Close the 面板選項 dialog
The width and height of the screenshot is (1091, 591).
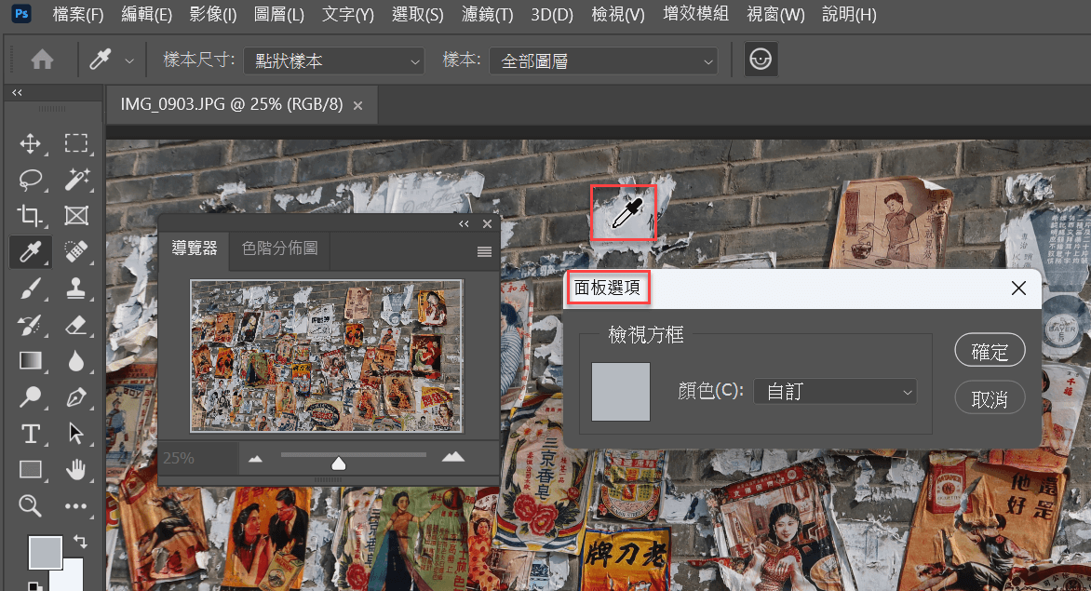pyautogui.click(x=1018, y=288)
